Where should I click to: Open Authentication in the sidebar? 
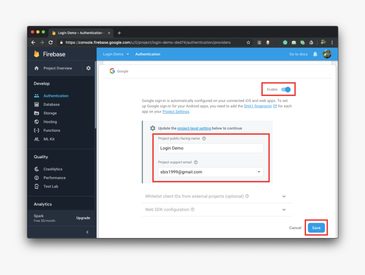[56, 96]
